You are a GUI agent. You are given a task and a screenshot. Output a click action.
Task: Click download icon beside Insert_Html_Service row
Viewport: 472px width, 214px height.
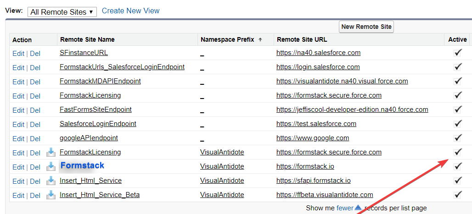point(51,181)
